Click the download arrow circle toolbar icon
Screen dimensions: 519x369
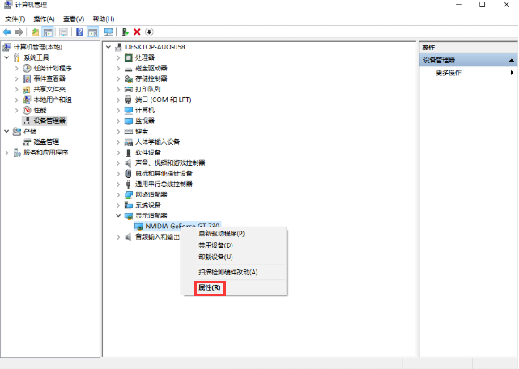[149, 32]
